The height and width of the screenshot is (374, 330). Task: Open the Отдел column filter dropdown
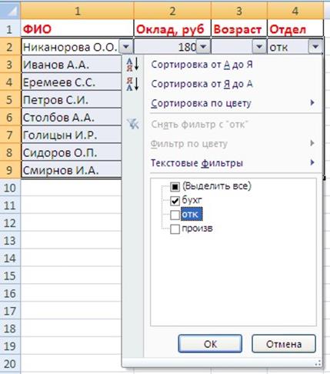click(x=315, y=47)
